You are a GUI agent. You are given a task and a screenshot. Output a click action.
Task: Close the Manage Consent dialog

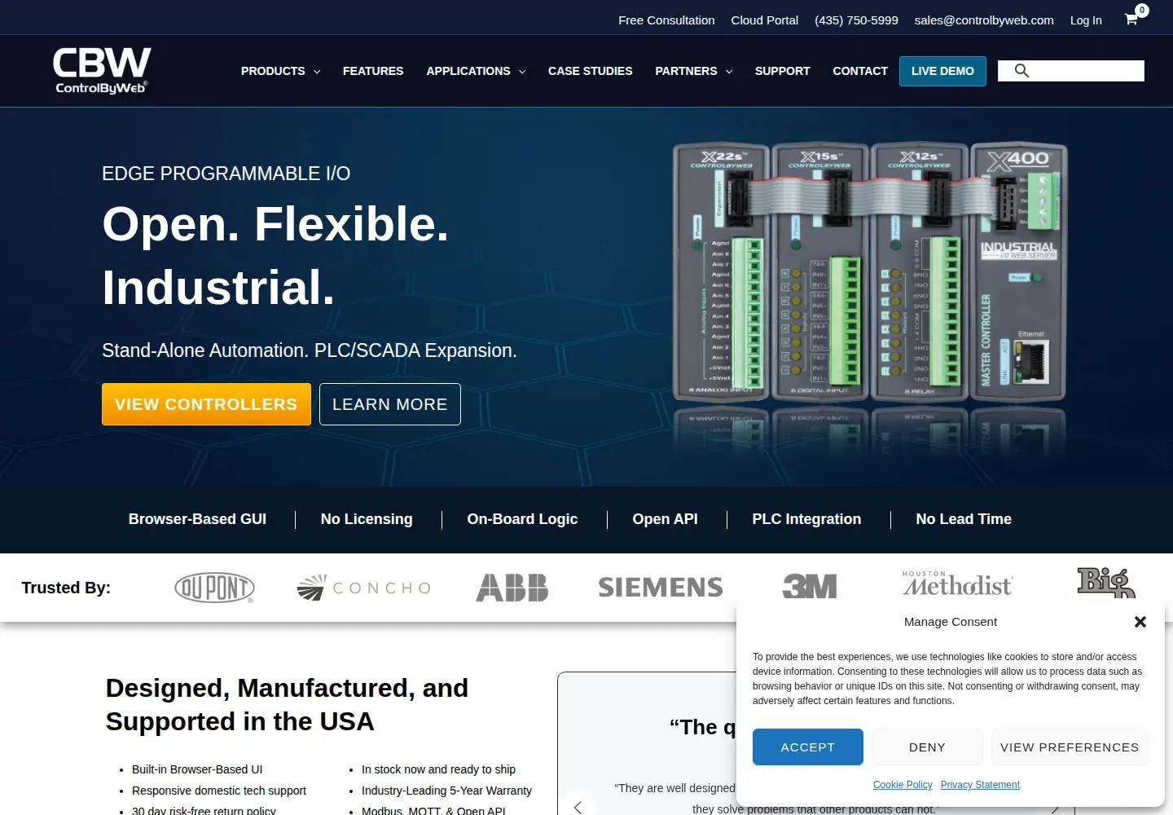click(x=1140, y=622)
